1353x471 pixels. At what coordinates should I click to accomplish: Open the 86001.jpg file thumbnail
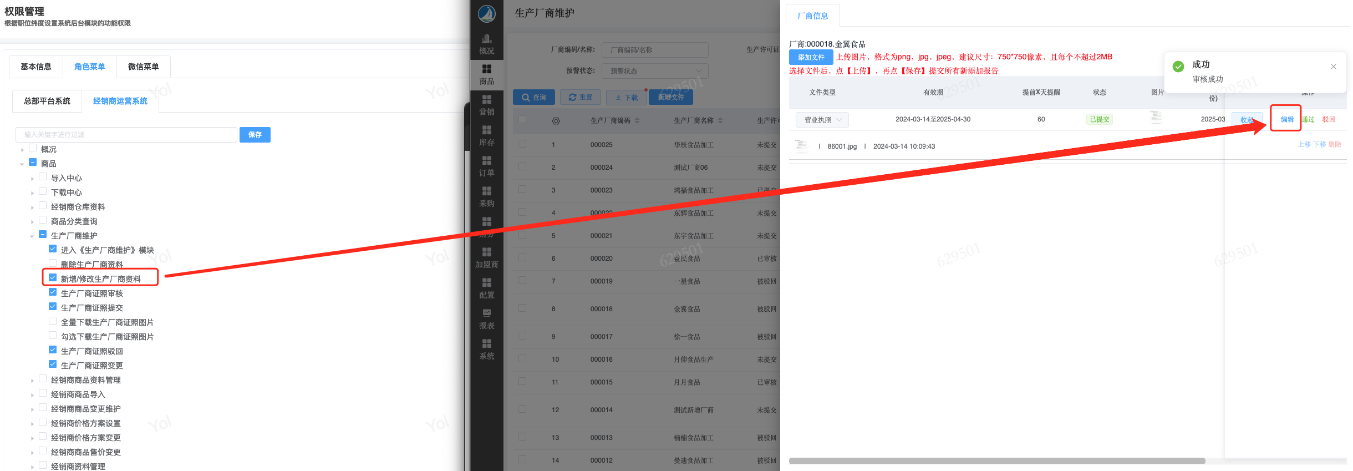click(x=801, y=146)
